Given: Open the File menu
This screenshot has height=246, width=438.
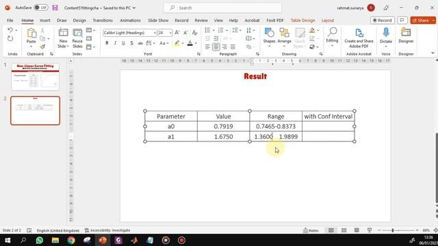Looking at the screenshot, I should [10, 20].
